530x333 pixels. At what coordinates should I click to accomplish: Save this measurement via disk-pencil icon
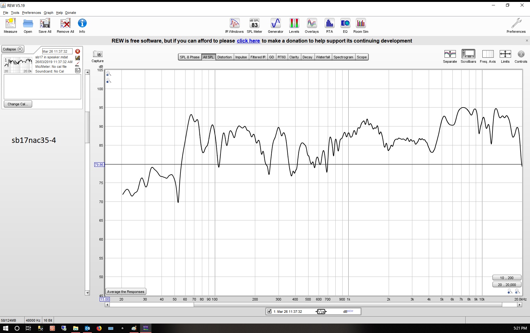point(78,58)
